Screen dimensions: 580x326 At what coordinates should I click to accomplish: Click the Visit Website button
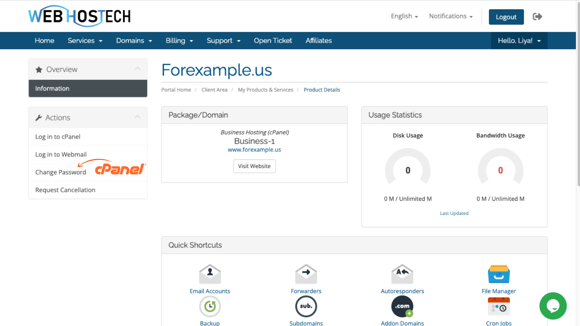pyautogui.click(x=254, y=166)
